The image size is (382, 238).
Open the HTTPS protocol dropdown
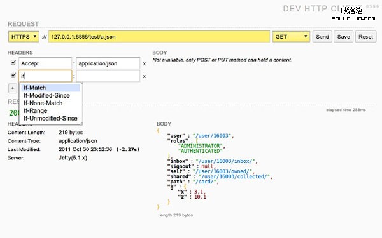(x=24, y=37)
